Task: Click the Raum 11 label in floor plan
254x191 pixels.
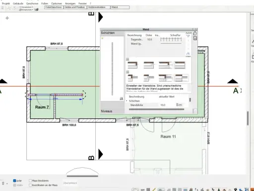Action: pyautogui.click(x=168, y=136)
